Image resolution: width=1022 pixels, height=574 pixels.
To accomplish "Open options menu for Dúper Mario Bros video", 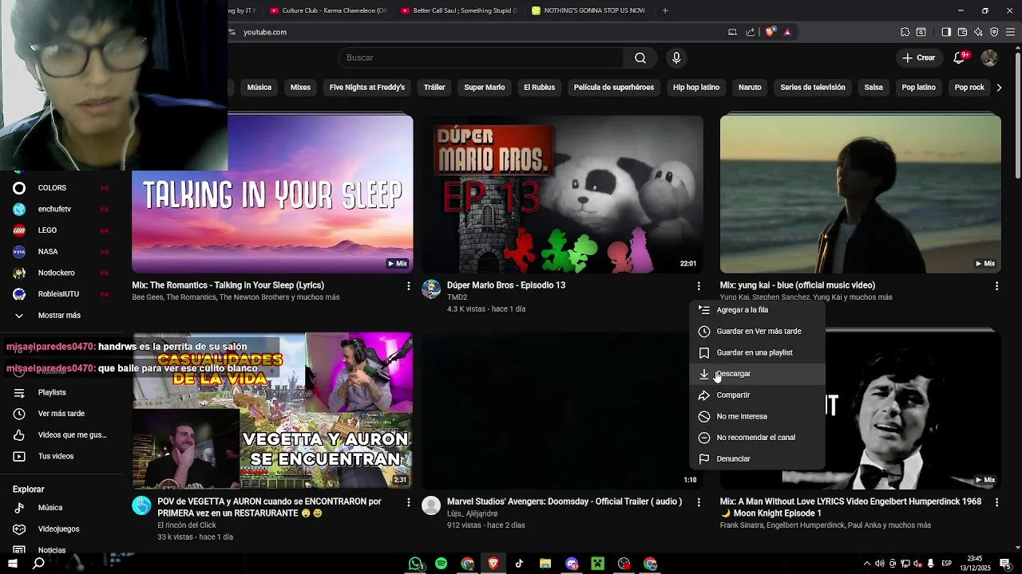I will (x=699, y=285).
